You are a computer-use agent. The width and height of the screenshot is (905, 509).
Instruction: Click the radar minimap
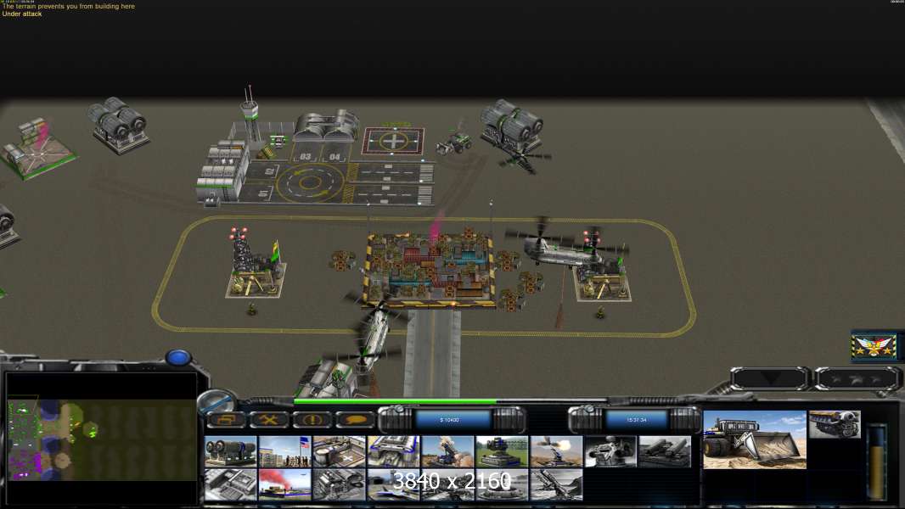point(102,439)
